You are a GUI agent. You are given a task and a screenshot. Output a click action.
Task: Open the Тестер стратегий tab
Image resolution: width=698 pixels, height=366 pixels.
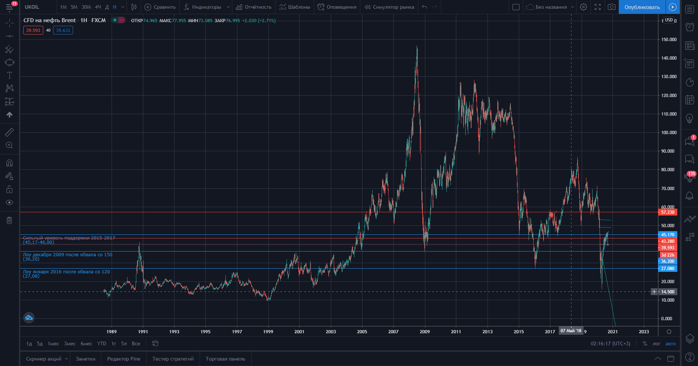pyautogui.click(x=173, y=359)
